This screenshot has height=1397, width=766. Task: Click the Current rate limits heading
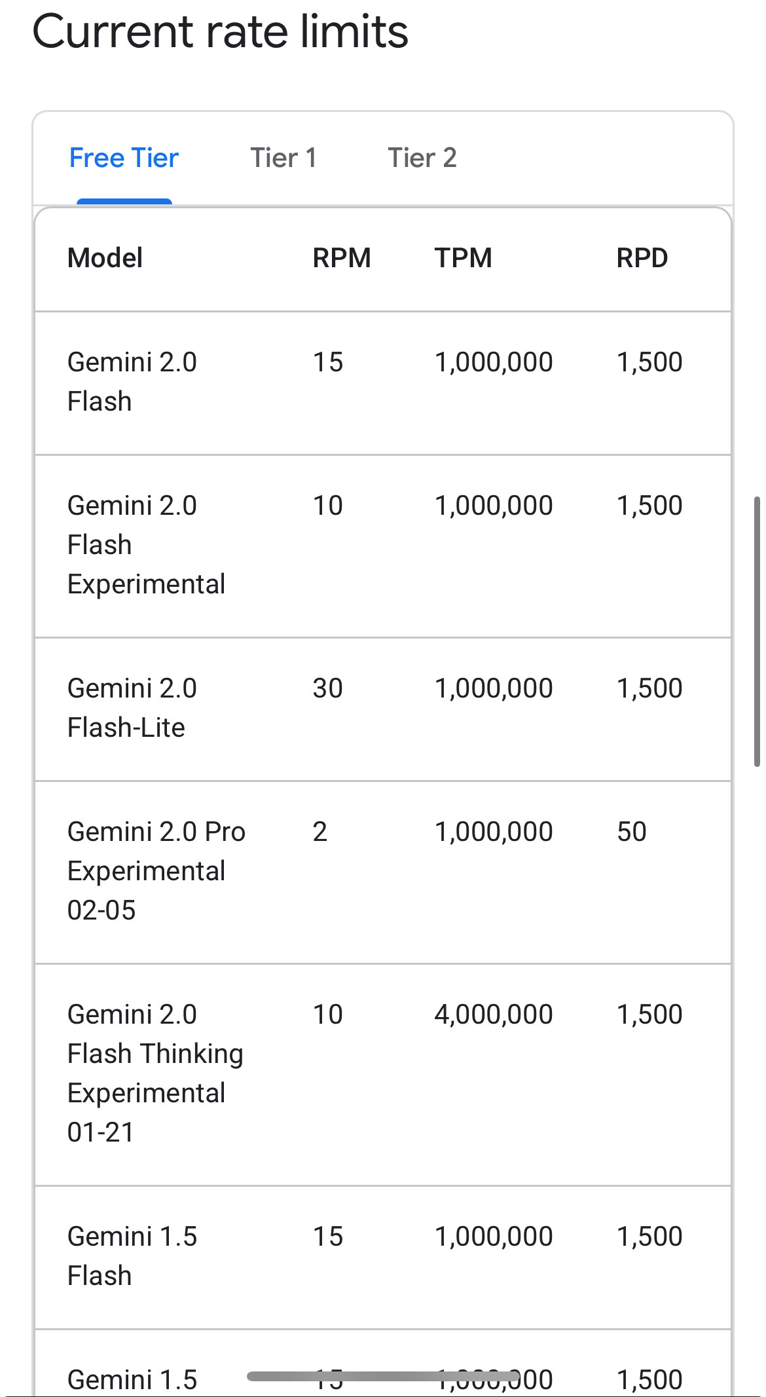tap(220, 31)
